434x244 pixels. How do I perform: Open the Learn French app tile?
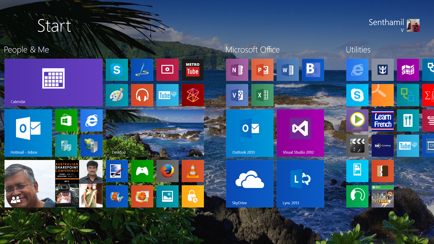383,120
